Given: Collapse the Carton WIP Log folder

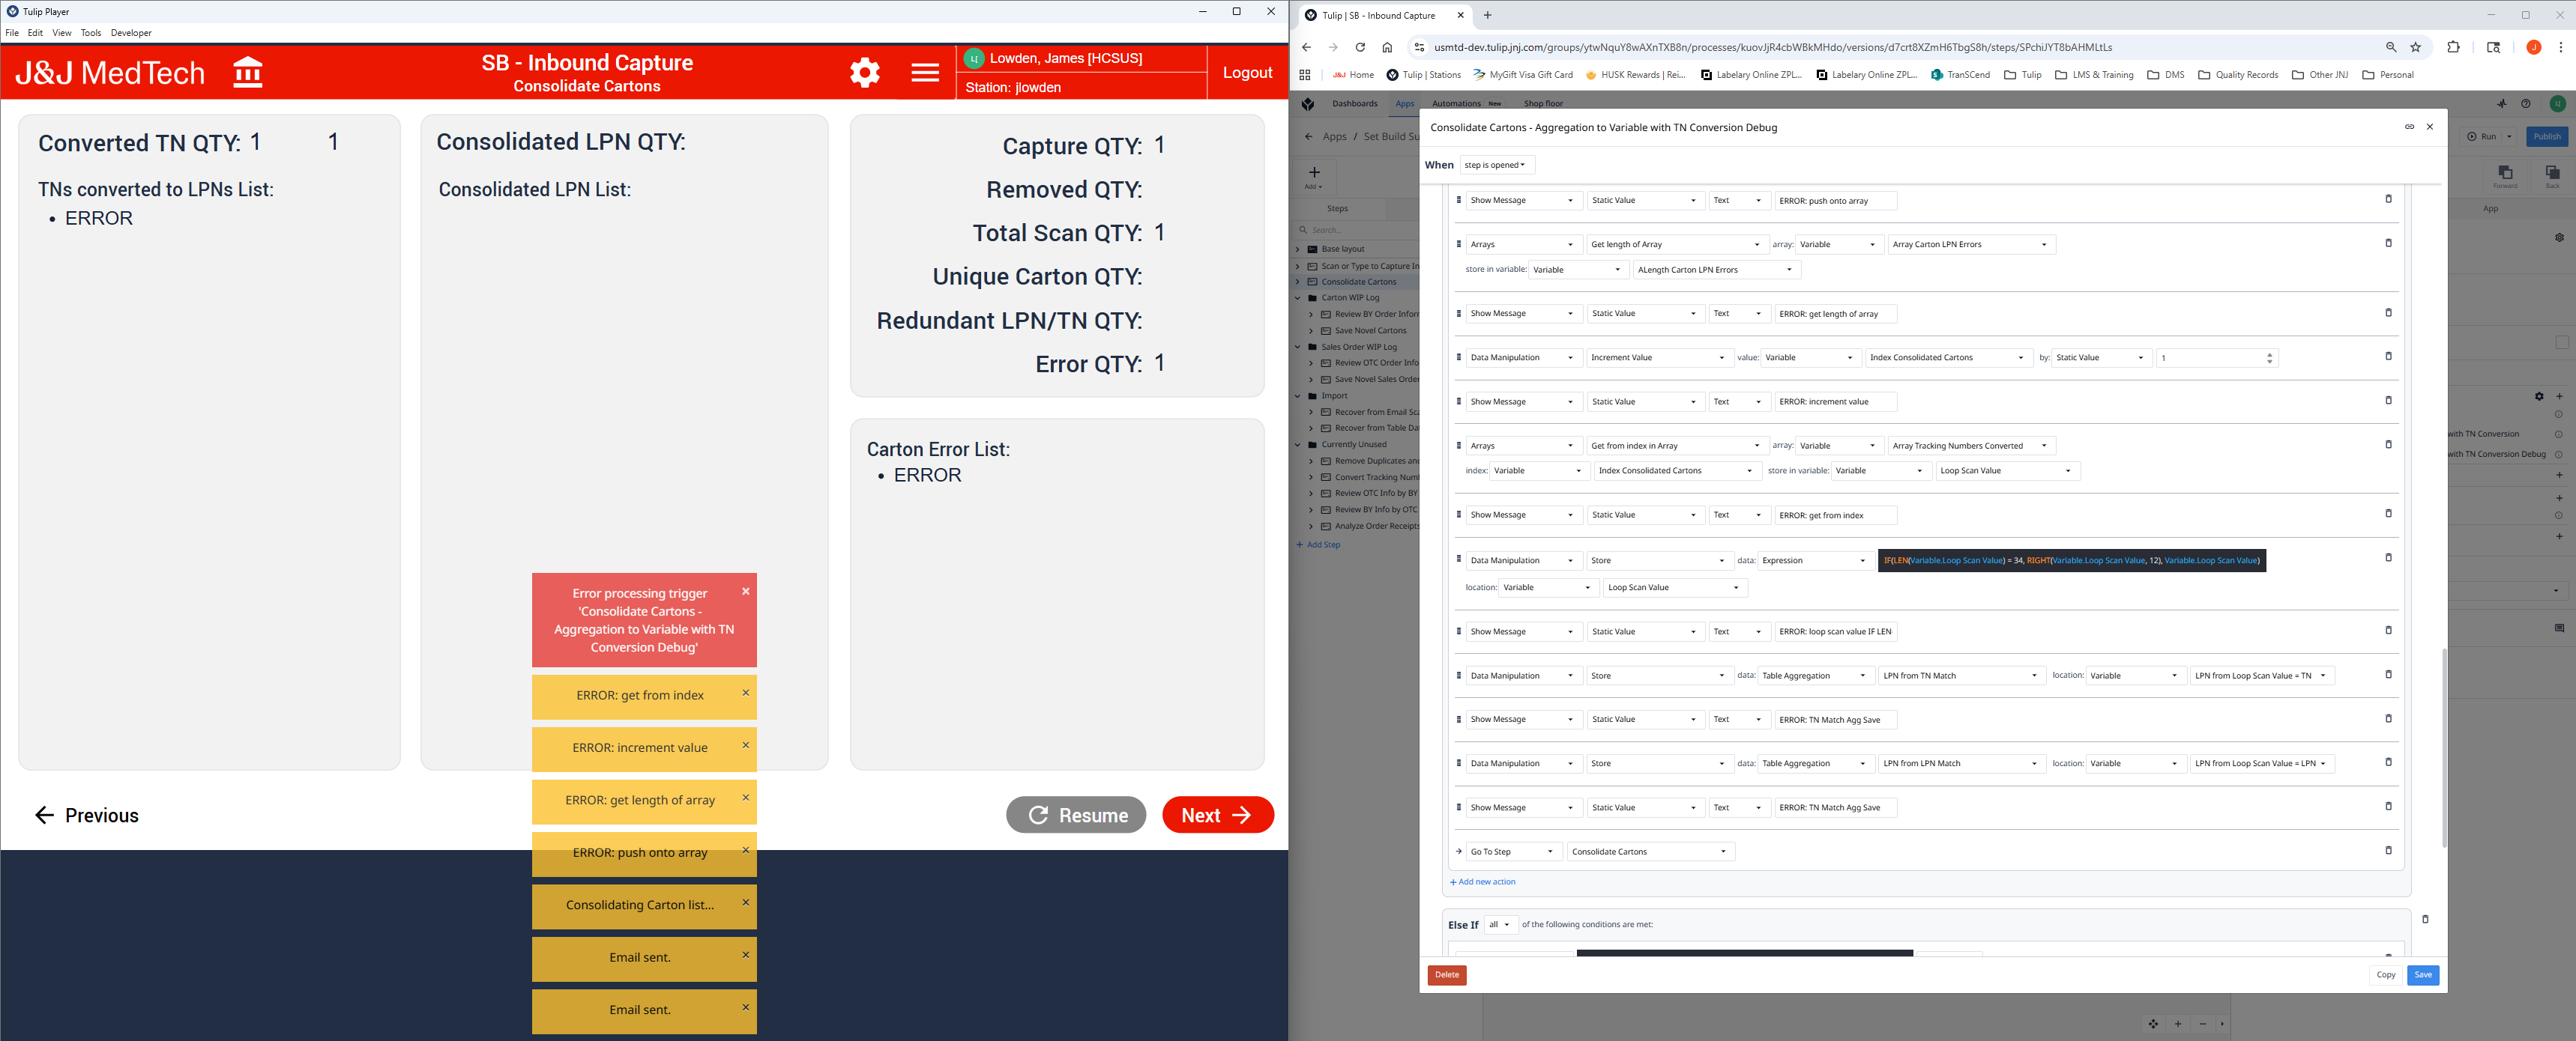Looking at the screenshot, I should tap(1298, 298).
